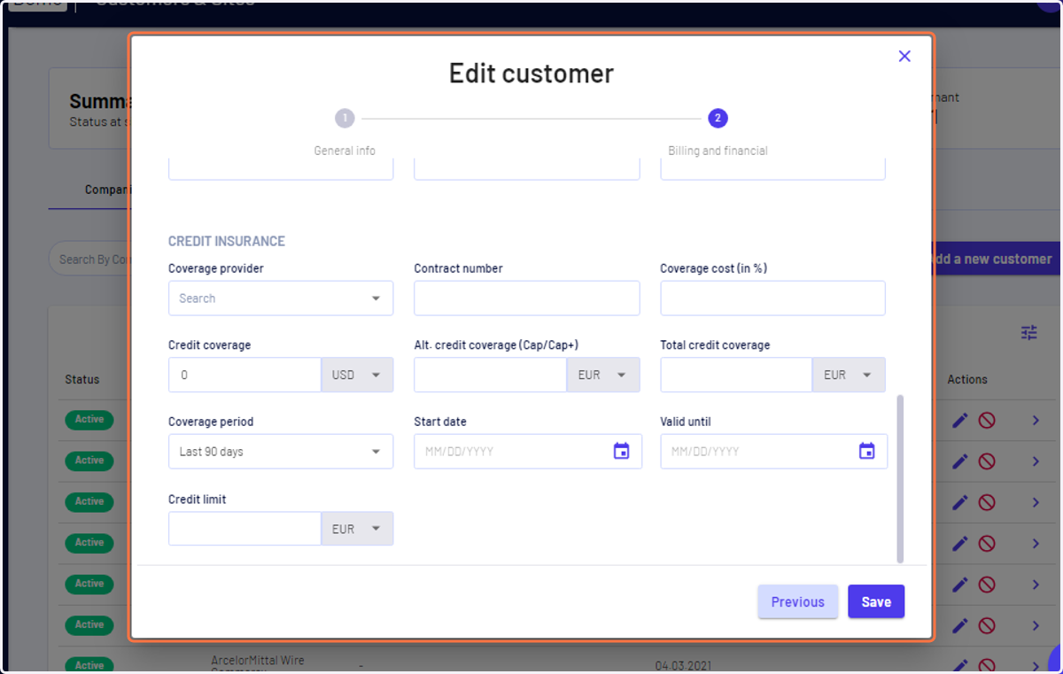Select step 2 Billing and financial
This screenshot has width=1063, height=674.
point(718,118)
